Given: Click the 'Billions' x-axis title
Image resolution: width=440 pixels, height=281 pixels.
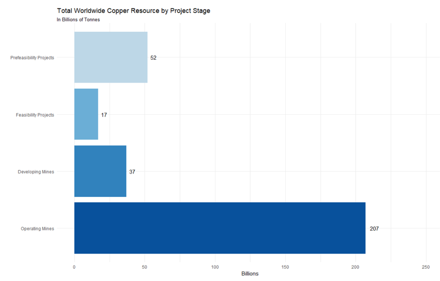Looking at the screenshot, I should [250, 274].
